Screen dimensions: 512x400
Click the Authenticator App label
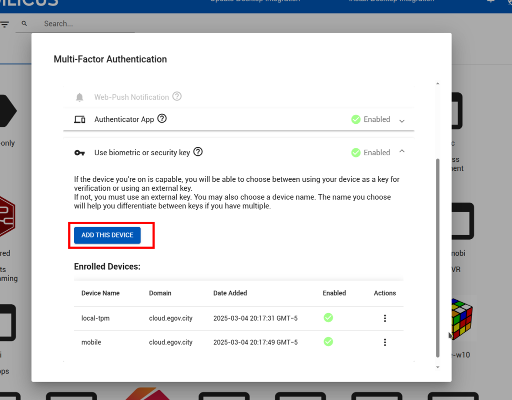[124, 120]
